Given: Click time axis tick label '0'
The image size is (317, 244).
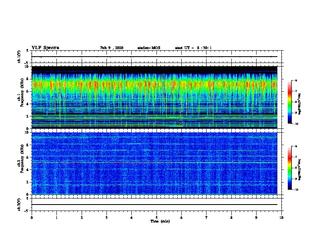Looking at the screenshot, I should pyautogui.click(x=32, y=218).
